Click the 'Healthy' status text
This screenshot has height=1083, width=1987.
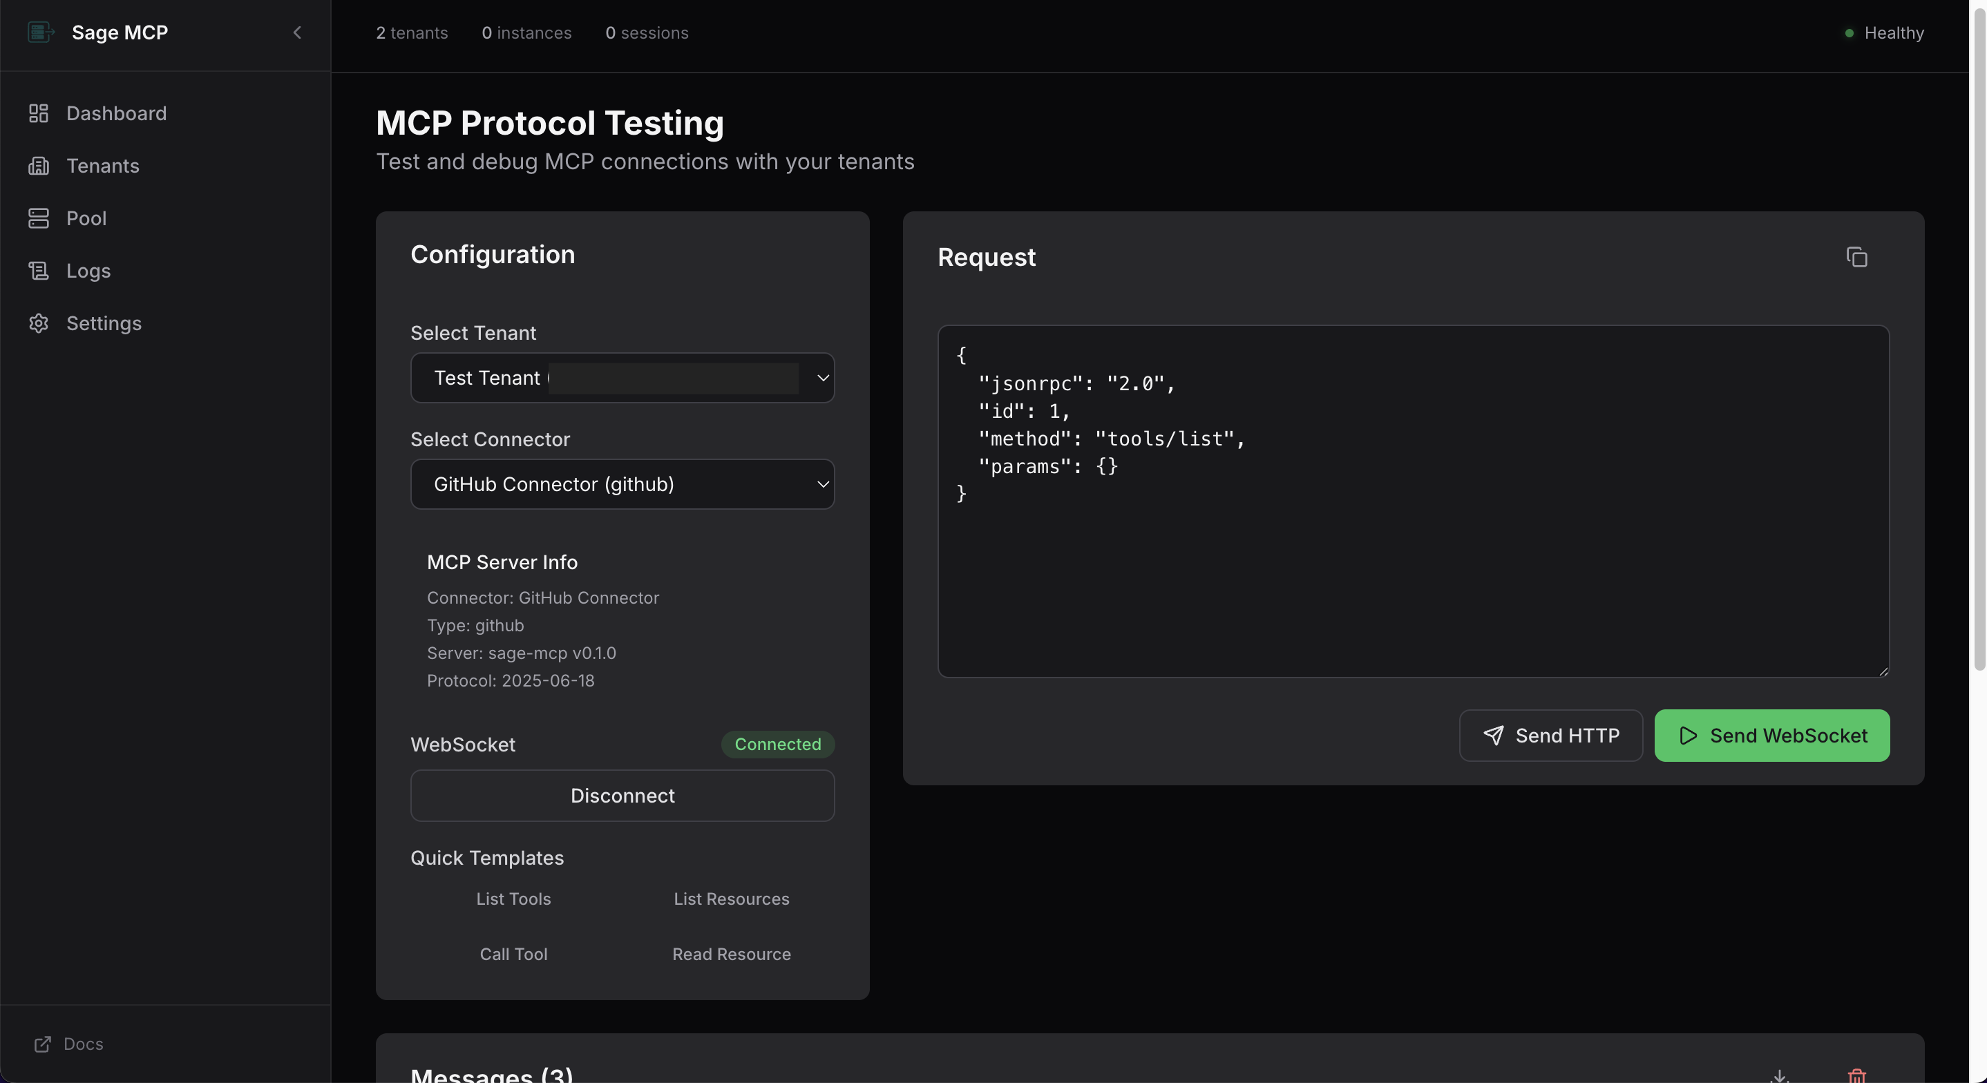(1894, 33)
